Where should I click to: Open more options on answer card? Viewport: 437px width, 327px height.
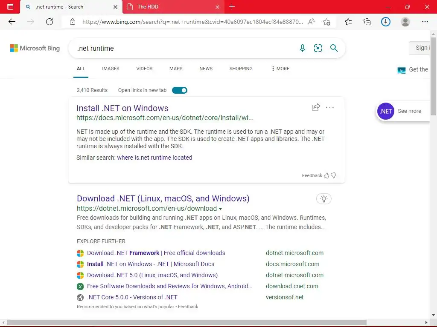coord(330,107)
